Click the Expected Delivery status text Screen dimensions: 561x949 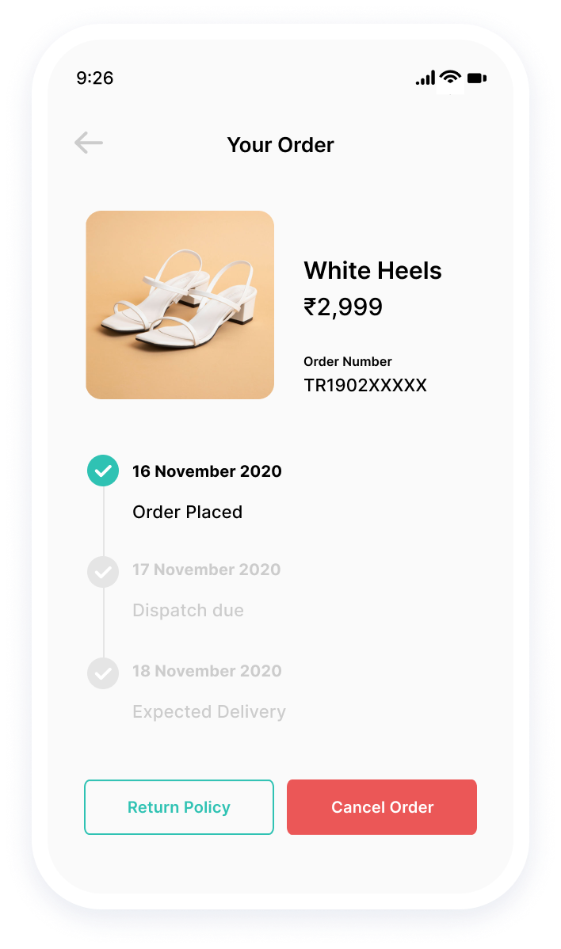pyautogui.click(x=209, y=711)
